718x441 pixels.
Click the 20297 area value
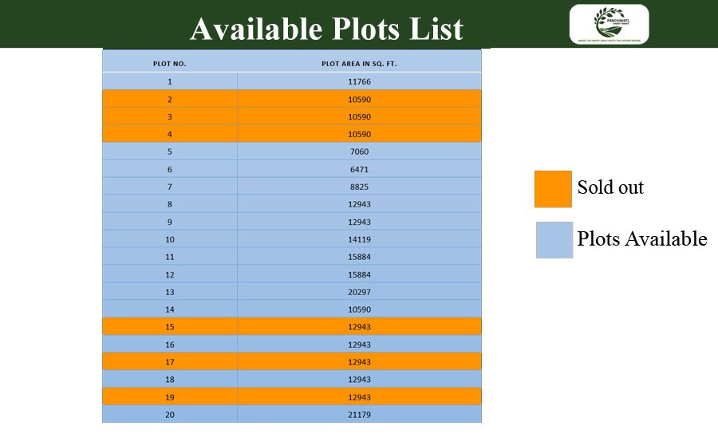click(x=359, y=292)
